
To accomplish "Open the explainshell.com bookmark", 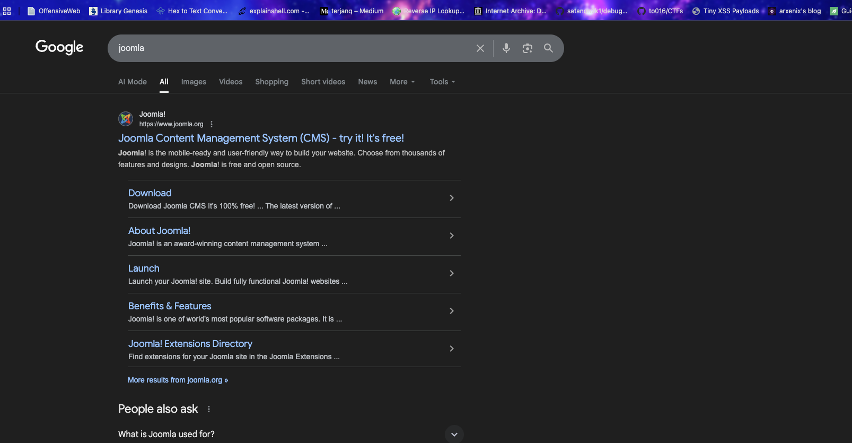I will [x=274, y=11].
